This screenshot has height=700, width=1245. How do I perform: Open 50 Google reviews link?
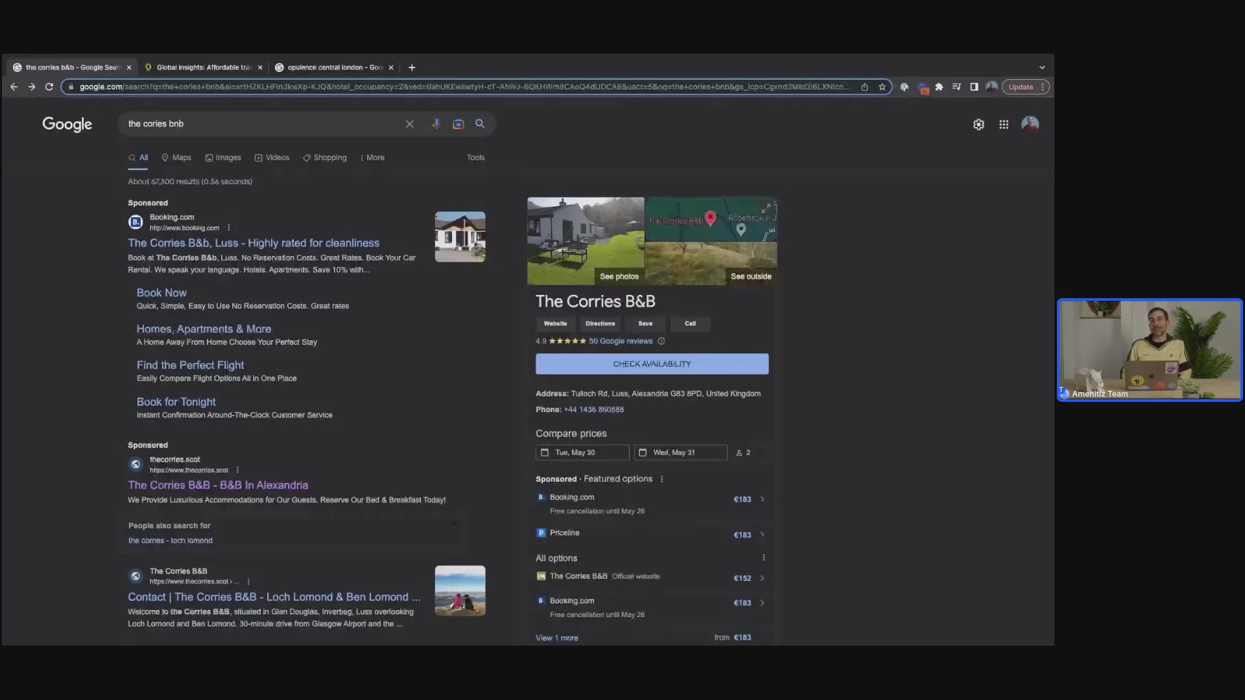click(x=621, y=341)
